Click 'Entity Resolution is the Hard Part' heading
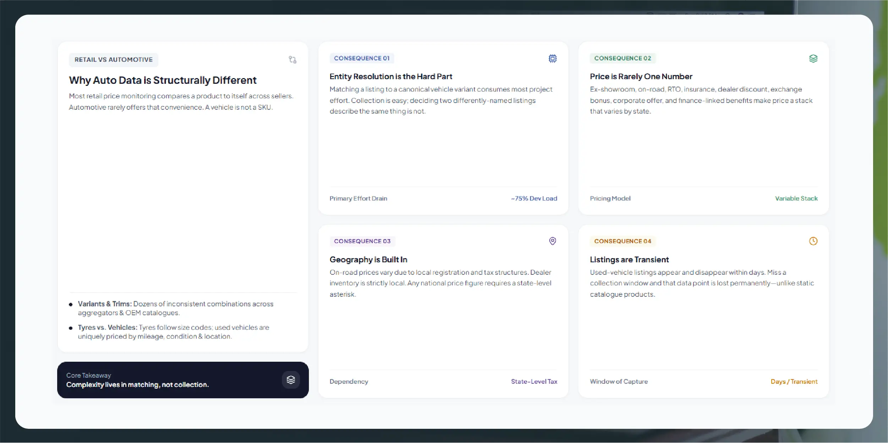The width and height of the screenshot is (888, 443). pyautogui.click(x=391, y=77)
